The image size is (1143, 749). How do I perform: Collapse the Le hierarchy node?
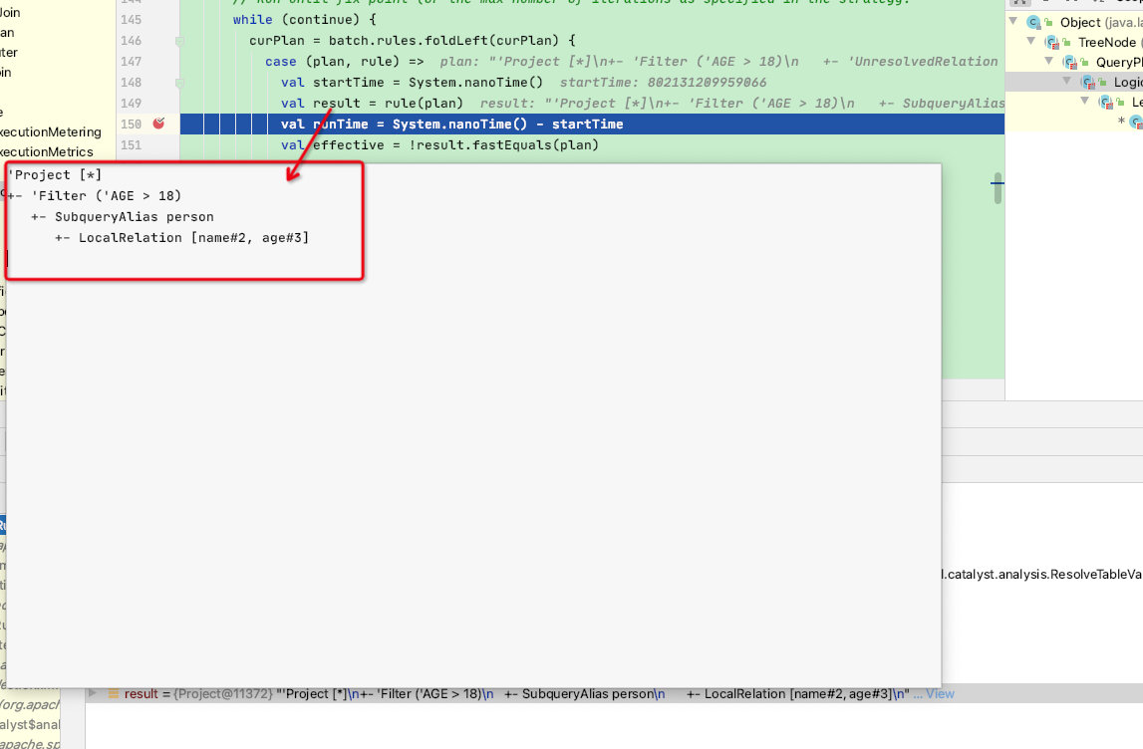coord(1084,101)
